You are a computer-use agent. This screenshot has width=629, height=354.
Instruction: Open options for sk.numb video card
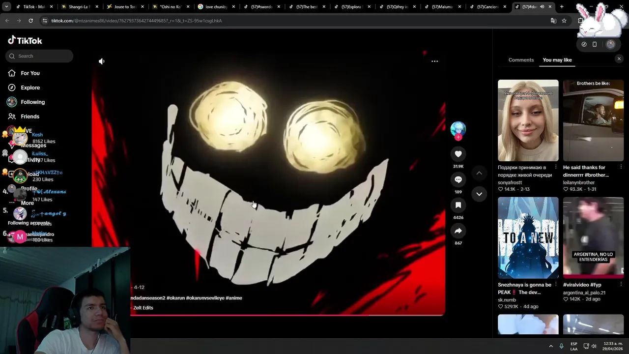pos(556,284)
